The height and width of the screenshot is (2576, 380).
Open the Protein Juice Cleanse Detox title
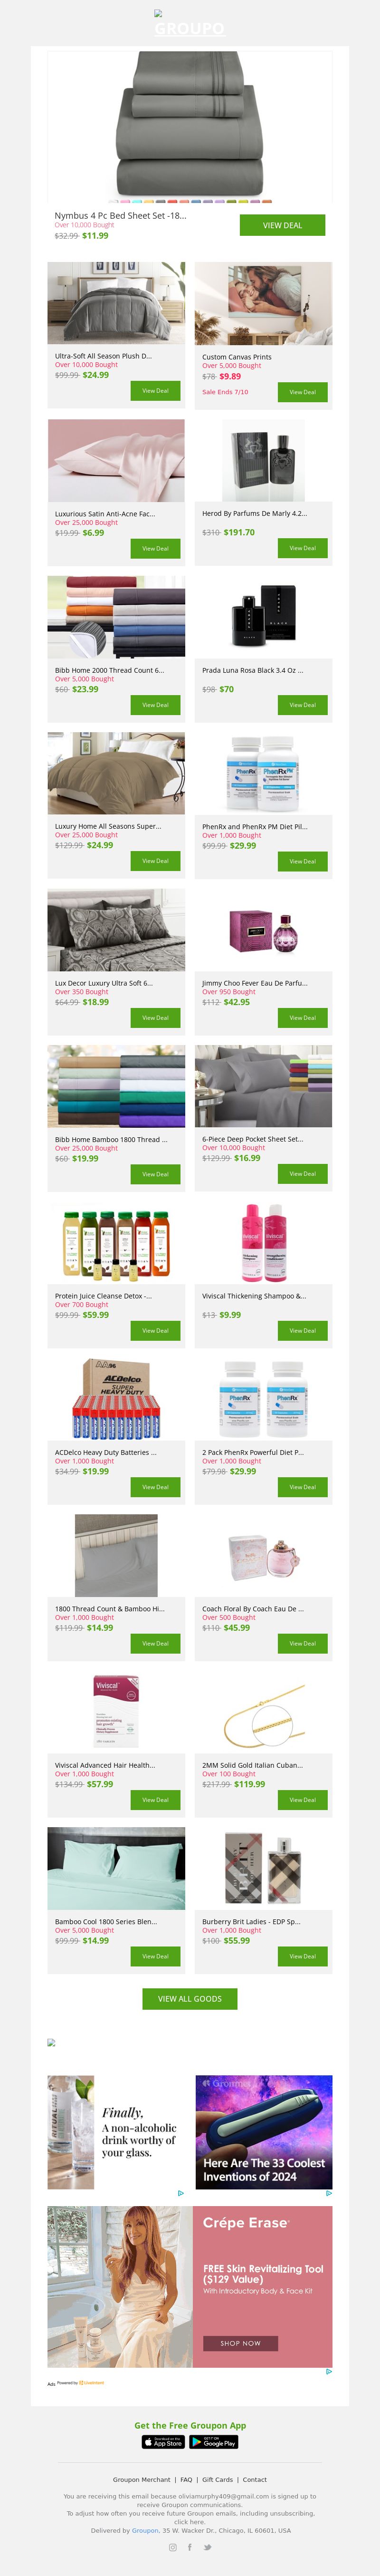tap(103, 1296)
